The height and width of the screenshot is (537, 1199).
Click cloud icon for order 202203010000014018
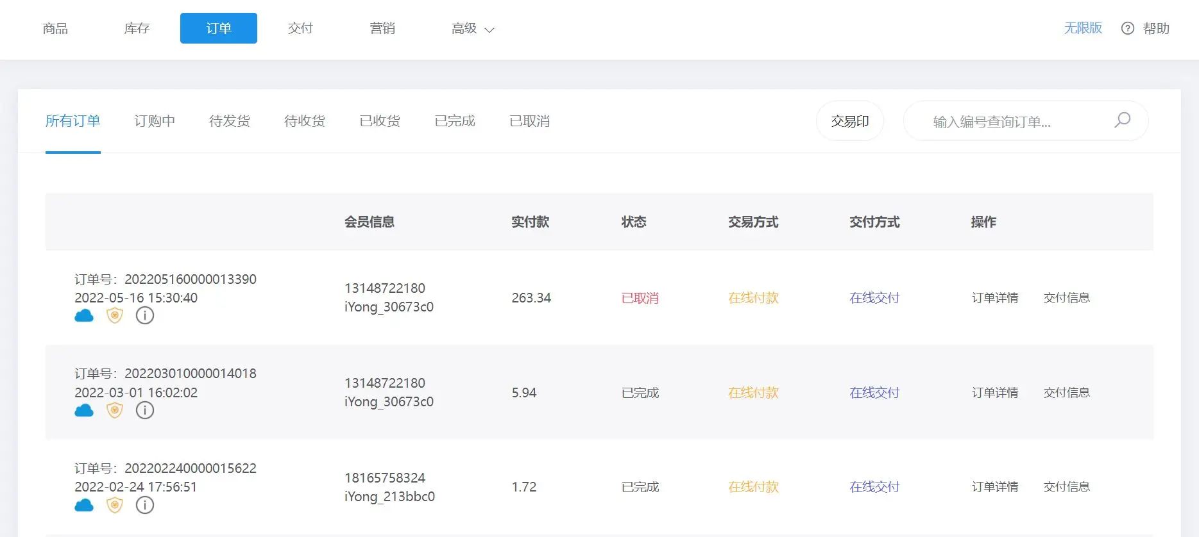tap(84, 410)
